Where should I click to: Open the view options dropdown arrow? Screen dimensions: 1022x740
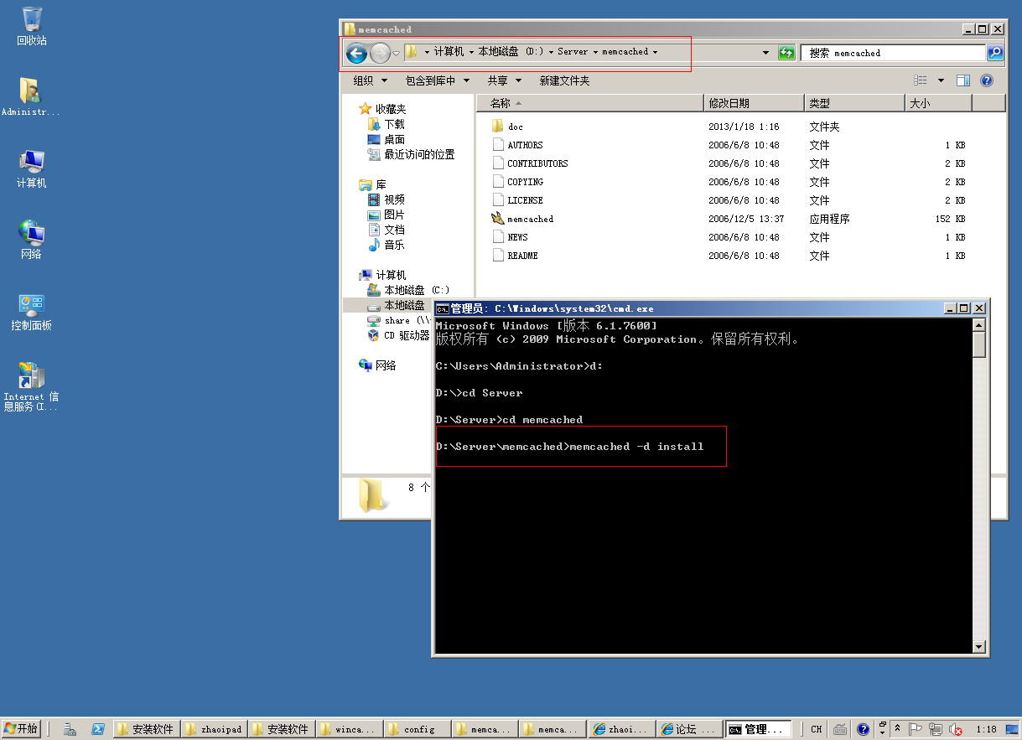pyautogui.click(x=941, y=80)
